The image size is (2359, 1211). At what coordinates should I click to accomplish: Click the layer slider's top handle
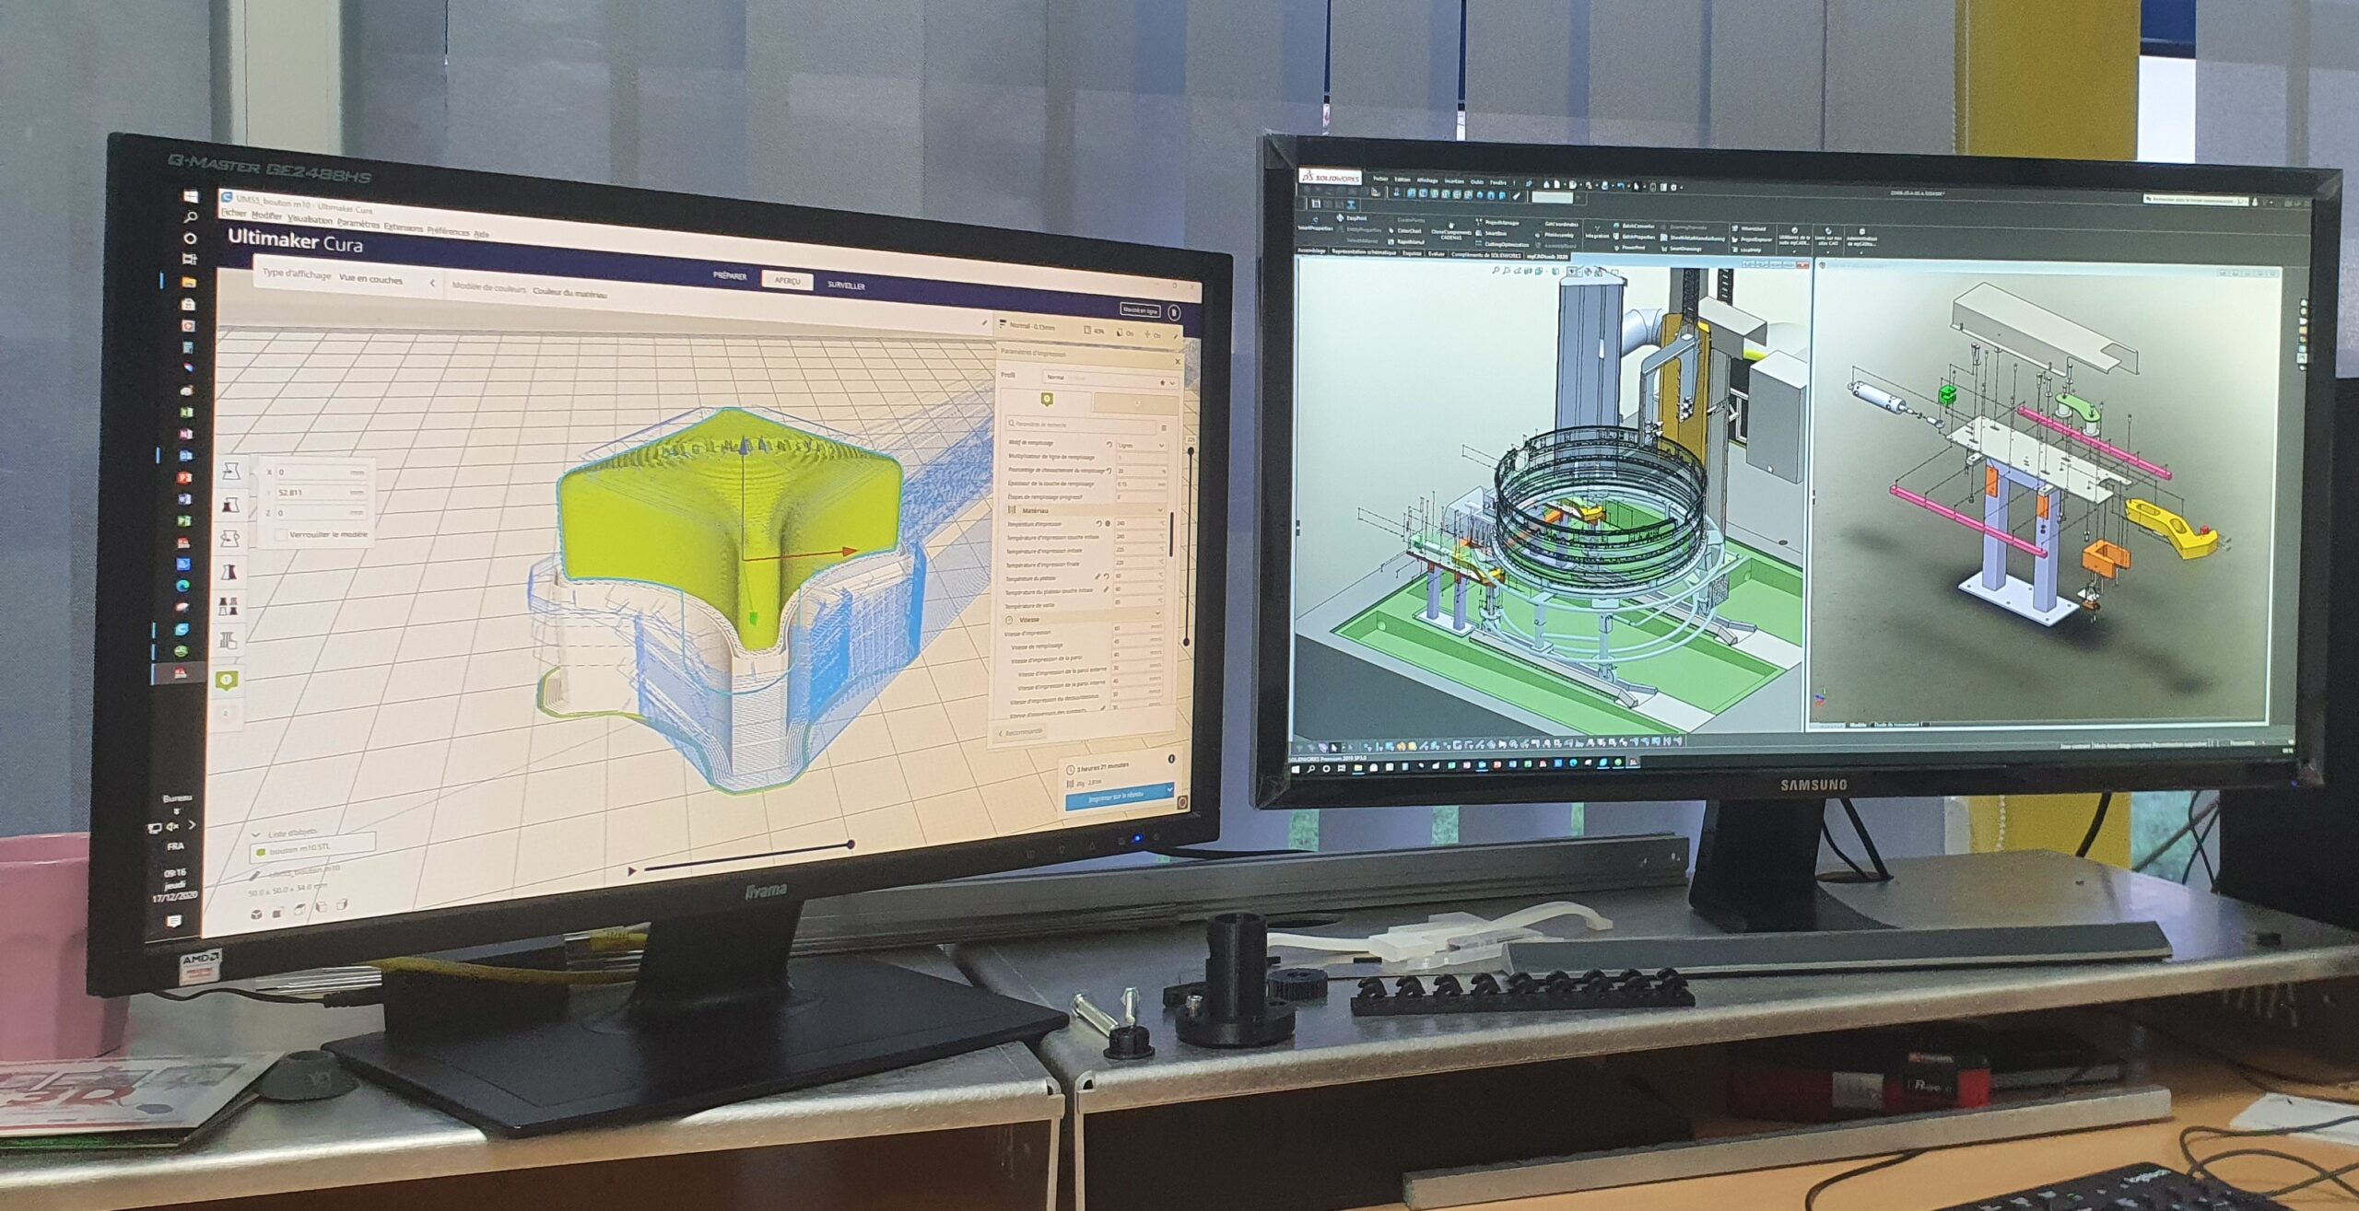1191,452
